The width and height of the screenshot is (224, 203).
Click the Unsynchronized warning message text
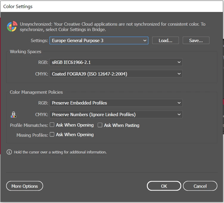(x=113, y=27)
